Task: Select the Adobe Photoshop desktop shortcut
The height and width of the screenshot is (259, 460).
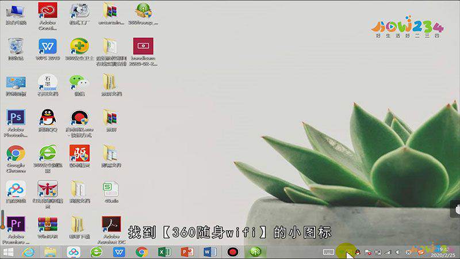Action: click(16, 123)
